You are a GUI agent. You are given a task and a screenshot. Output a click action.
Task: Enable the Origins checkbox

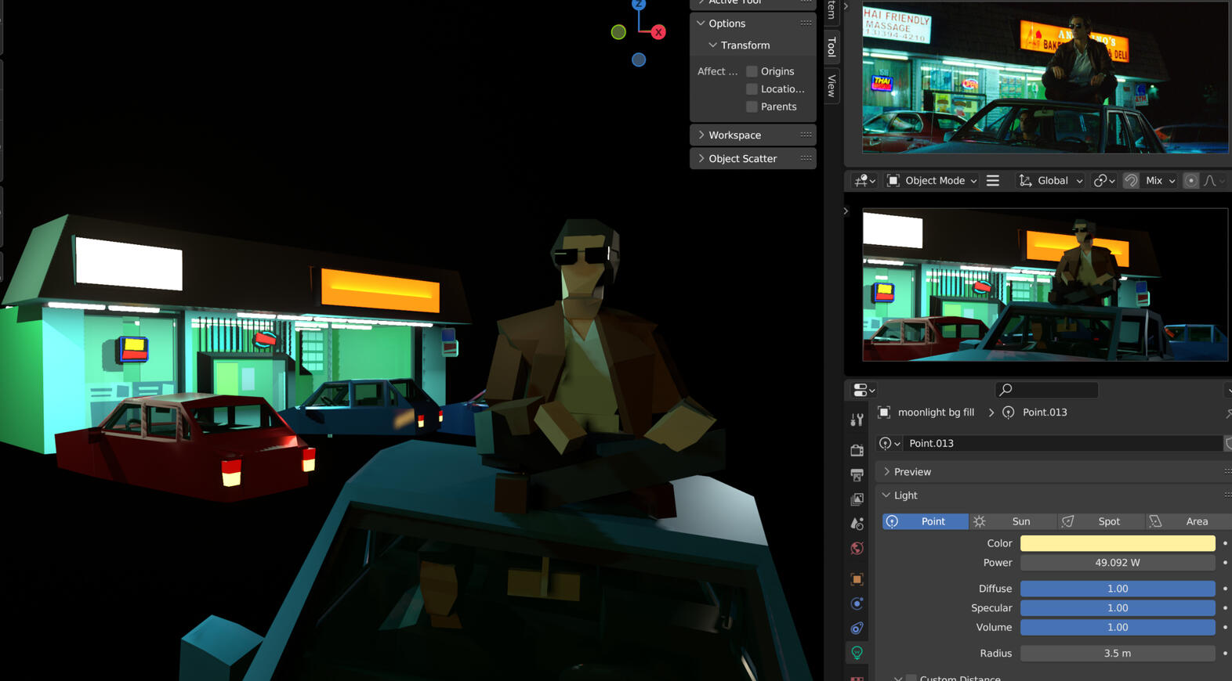[752, 71]
